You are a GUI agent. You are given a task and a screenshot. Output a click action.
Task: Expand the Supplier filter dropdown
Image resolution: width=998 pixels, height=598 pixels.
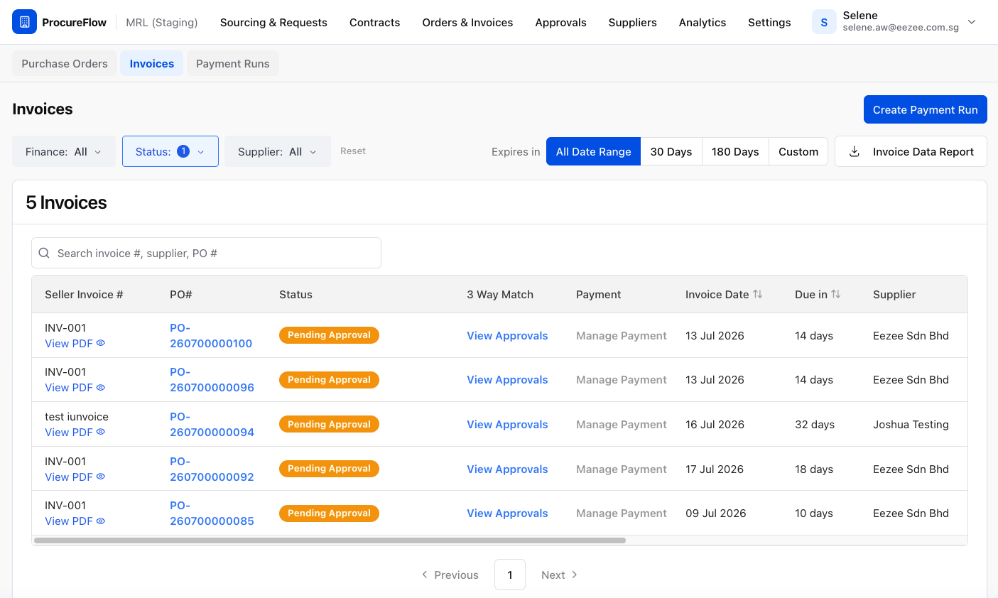pyautogui.click(x=278, y=151)
